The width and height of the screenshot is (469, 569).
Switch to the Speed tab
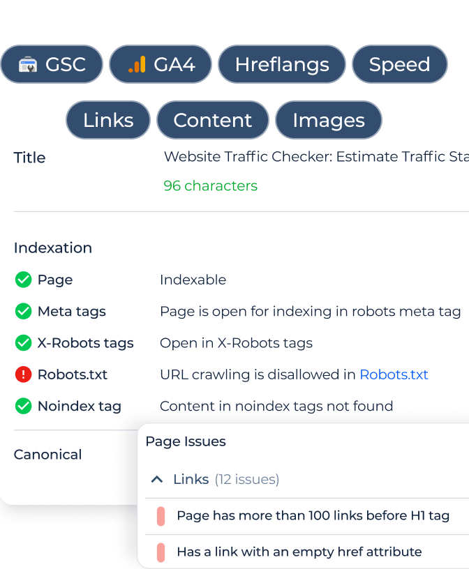[x=399, y=65]
